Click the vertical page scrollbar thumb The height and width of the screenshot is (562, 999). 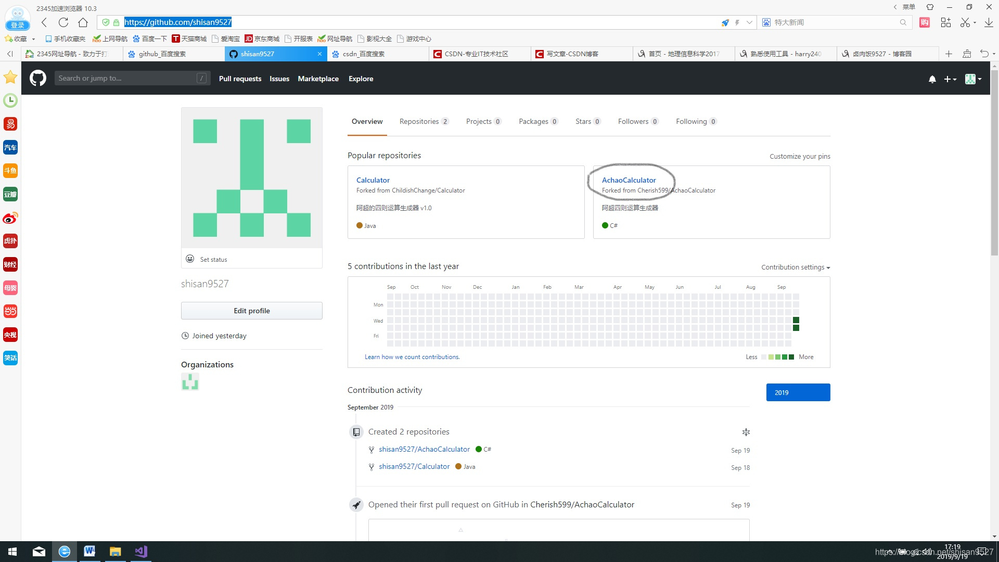pos(994,162)
